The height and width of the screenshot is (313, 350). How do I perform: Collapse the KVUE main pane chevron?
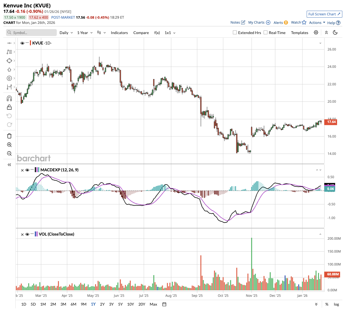320,43
